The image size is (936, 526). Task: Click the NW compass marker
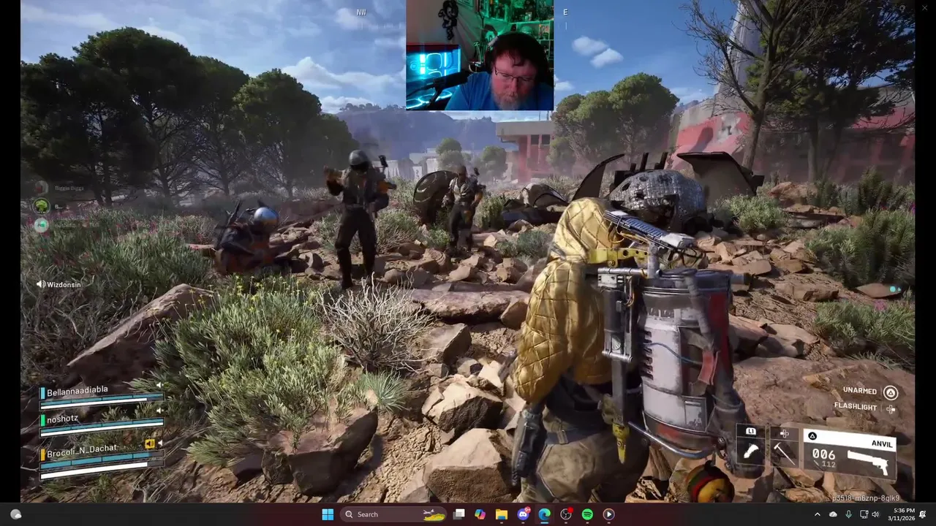coord(361,12)
